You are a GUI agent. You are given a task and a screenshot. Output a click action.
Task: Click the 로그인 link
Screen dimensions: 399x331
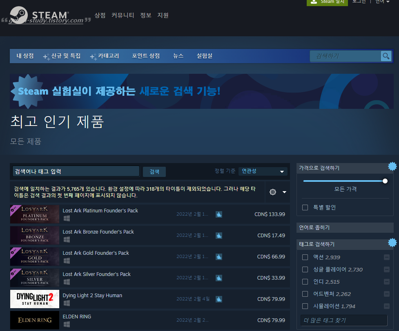[359, 2]
